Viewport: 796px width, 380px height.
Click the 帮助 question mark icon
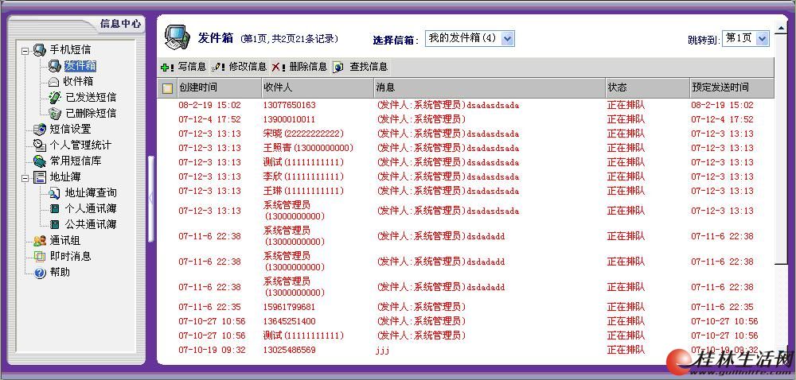coord(40,272)
